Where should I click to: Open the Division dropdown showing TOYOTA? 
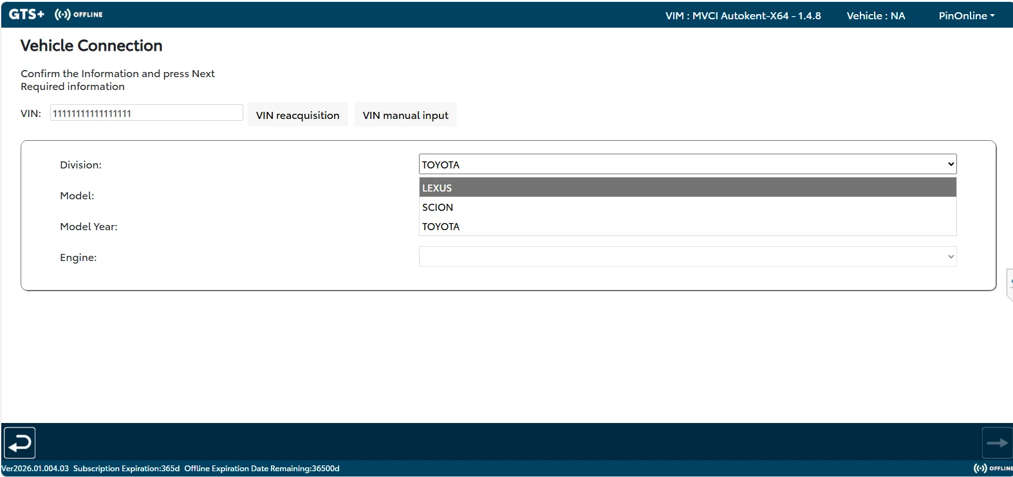coord(687,164)
